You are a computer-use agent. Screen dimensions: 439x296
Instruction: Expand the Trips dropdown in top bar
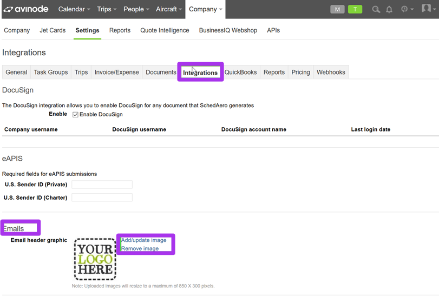pyautogui.click(x=107, y=9)
